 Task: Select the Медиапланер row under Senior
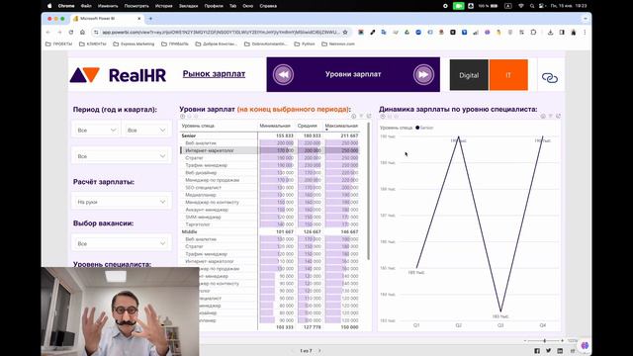pos(270,195)
